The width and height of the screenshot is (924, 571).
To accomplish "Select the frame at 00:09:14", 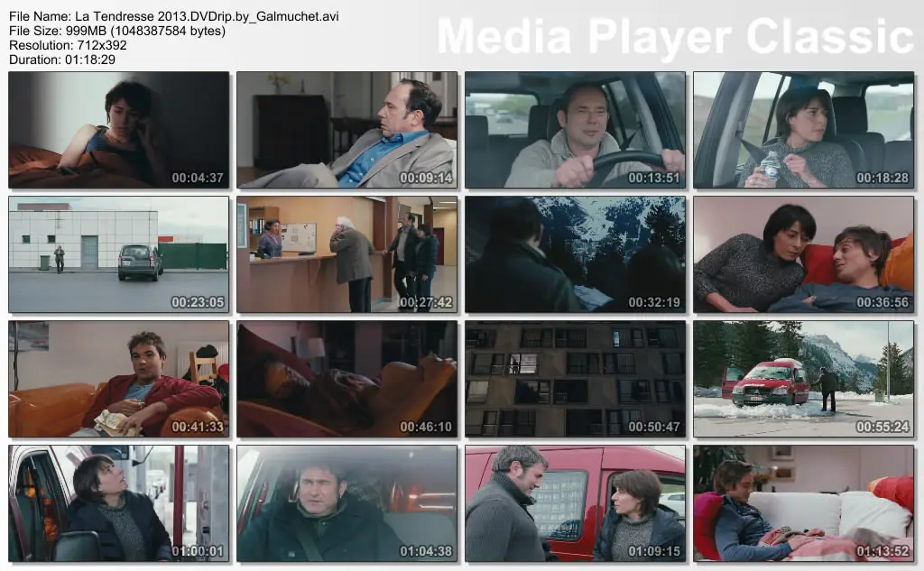I will [x=347, y=130].
